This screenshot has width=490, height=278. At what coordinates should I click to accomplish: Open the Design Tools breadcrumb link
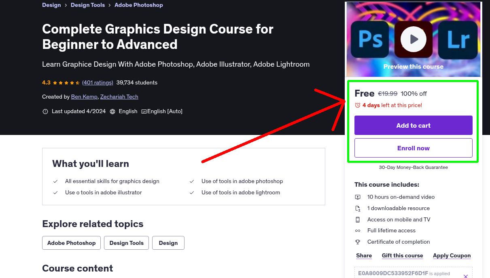88,5
